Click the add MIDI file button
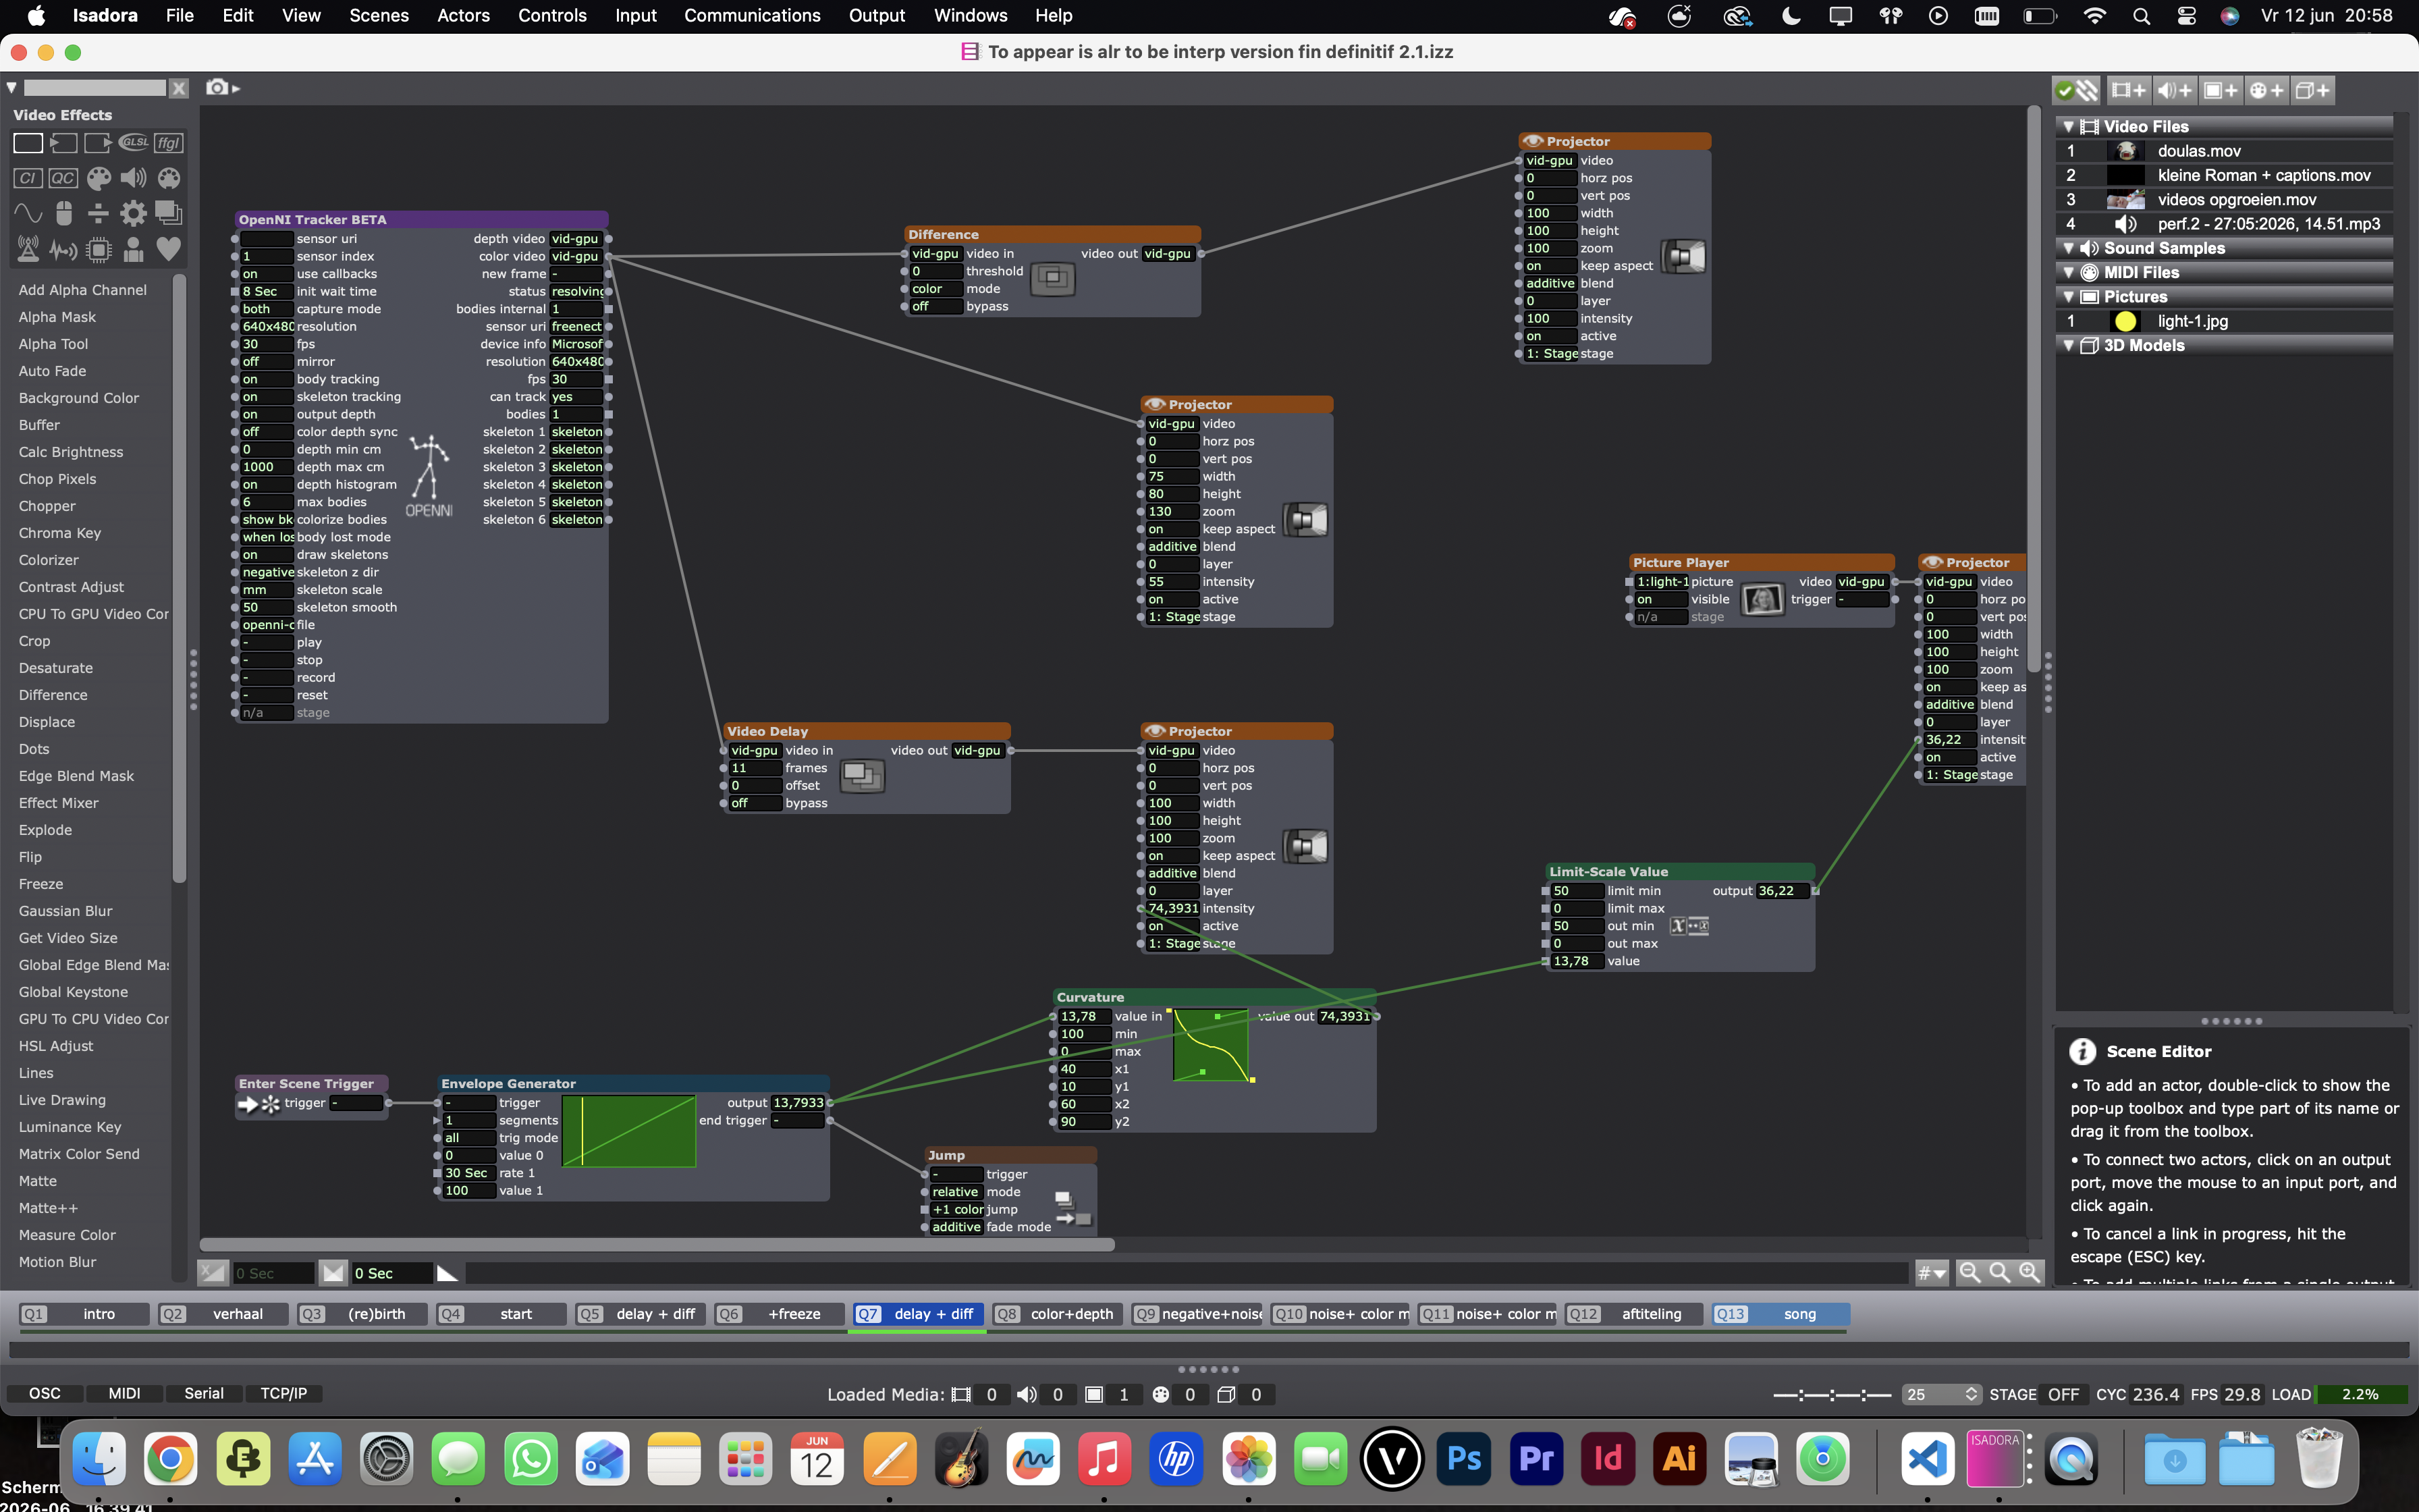 [2266, 91]
